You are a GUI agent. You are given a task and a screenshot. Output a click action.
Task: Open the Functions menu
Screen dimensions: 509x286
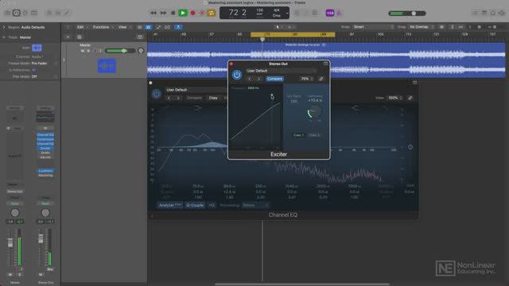[101, 27]
